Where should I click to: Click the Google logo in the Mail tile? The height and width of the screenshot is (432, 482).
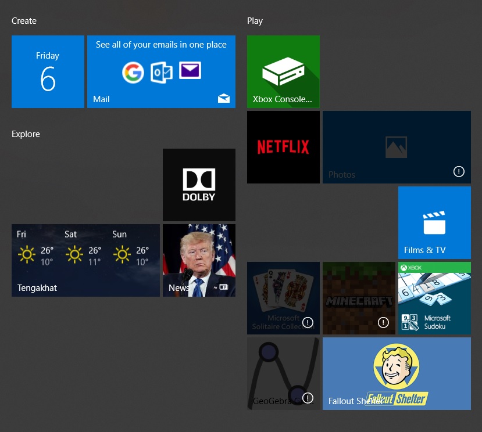[133, 73]
